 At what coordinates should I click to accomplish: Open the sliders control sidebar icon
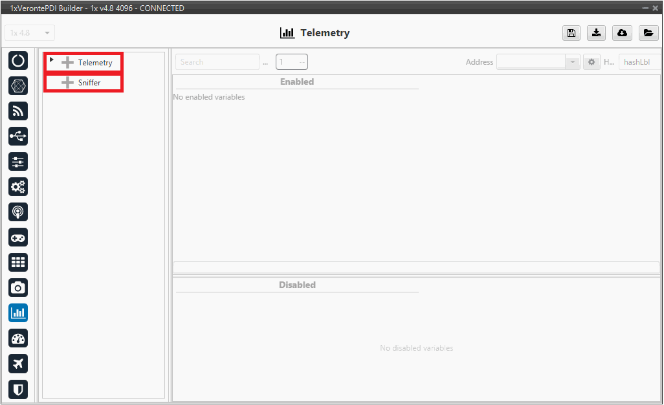pyautogui.click(x=18, y=162)
